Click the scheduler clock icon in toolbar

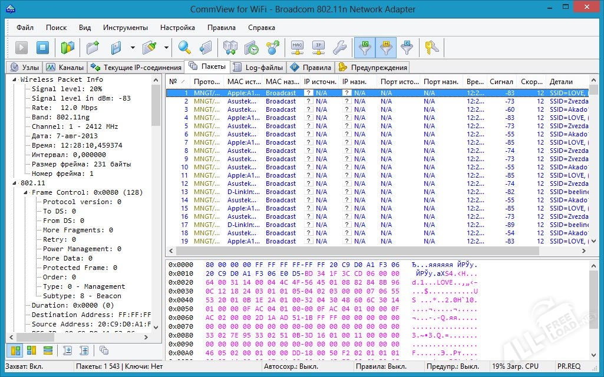(252, 48)
